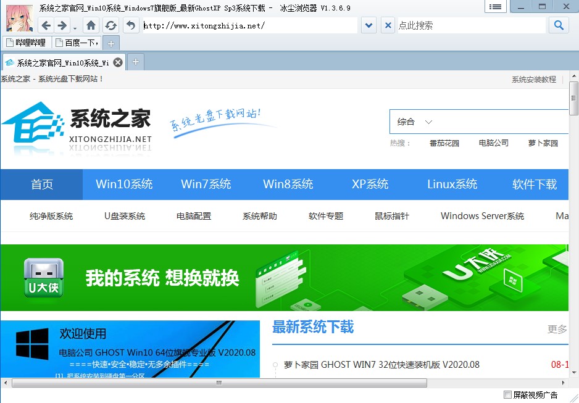Open the 软件下载 navigation item

535,185
